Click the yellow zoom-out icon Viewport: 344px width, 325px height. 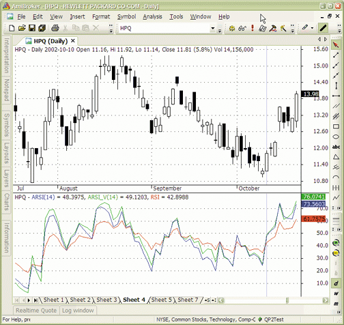[x=336, y=253]
